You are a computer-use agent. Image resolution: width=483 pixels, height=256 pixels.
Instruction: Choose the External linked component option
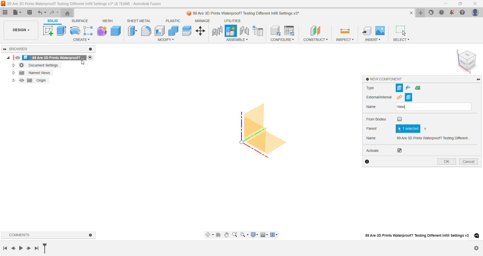pyautogui.click(x=399, y=97)
